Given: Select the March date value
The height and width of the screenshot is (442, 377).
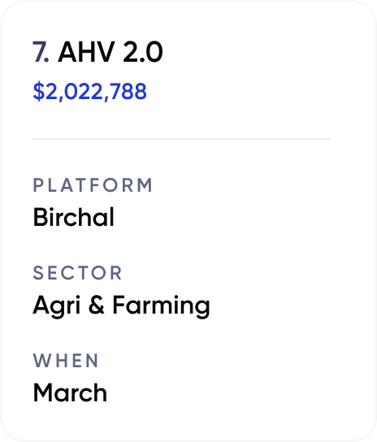Looking at the screenshot, I should pos(70,392).
